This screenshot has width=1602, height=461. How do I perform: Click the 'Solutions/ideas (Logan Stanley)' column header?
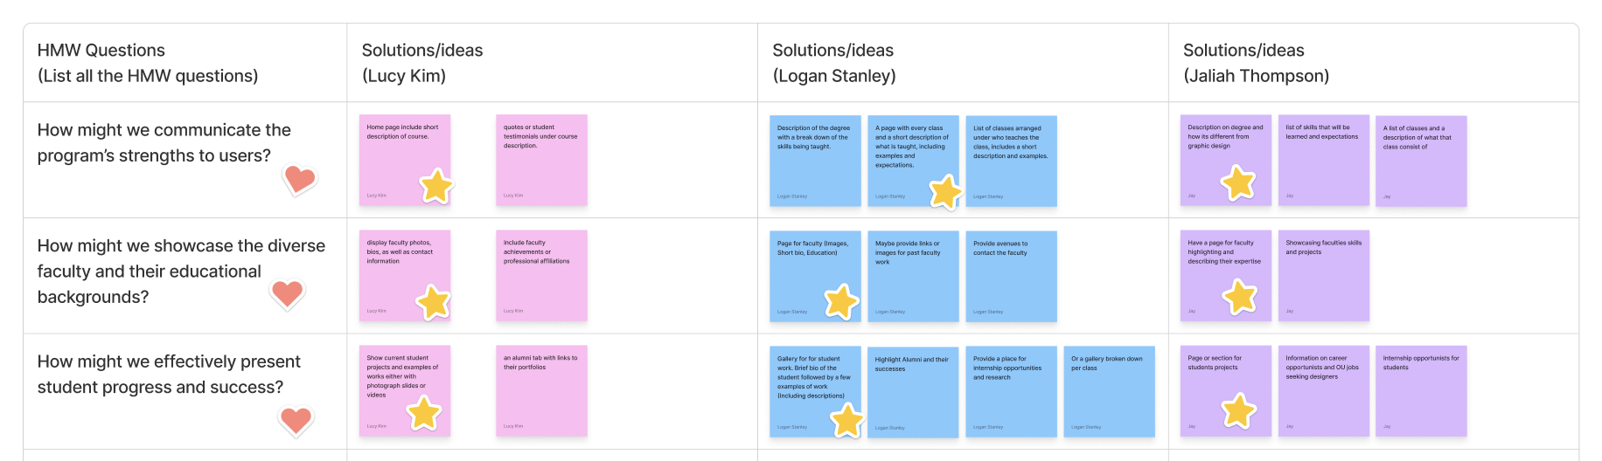click(833, 63)
